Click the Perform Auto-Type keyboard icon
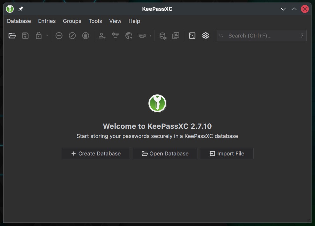The width and height of the screenshot is (315, 226). (x=142, y=36)
